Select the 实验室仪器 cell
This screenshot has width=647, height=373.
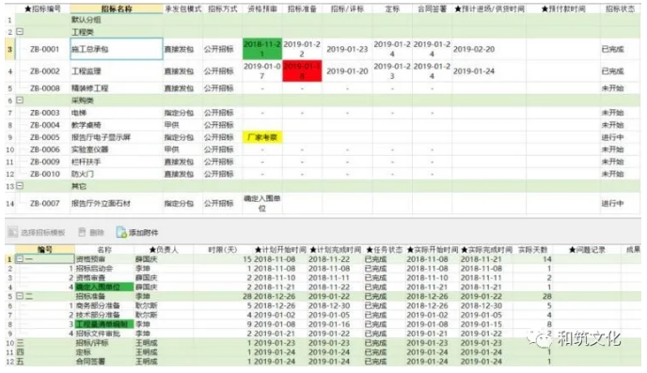(x=117, y=149)
